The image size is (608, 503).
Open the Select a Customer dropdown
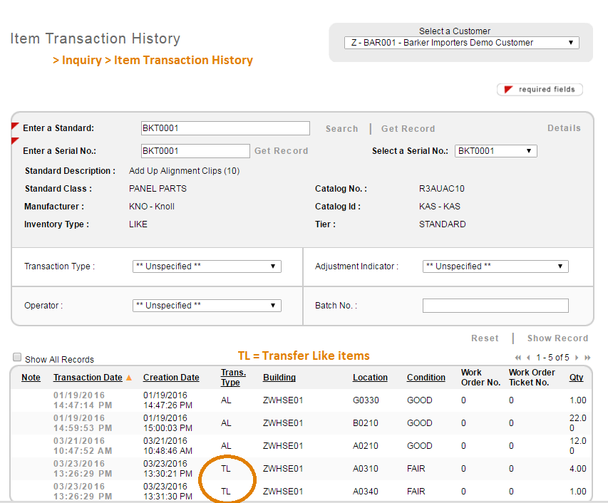pos(462,43)
